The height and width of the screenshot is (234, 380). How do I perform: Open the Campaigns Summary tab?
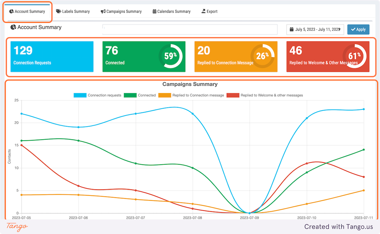(x=121, y=11)
